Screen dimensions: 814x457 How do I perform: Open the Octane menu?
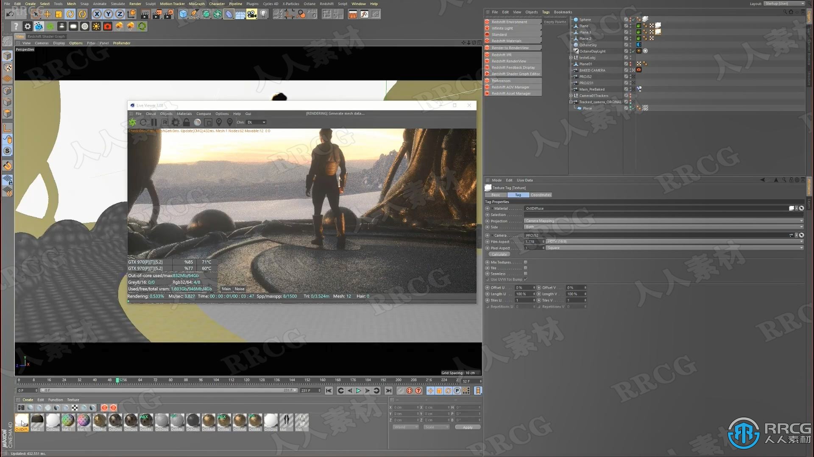pyautogui.click(x=309, y=4)
